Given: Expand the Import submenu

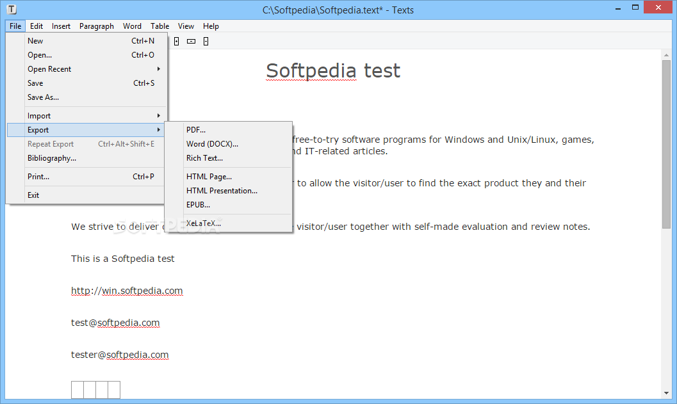Looking at the screenshot, I should (x=86, y=116).
